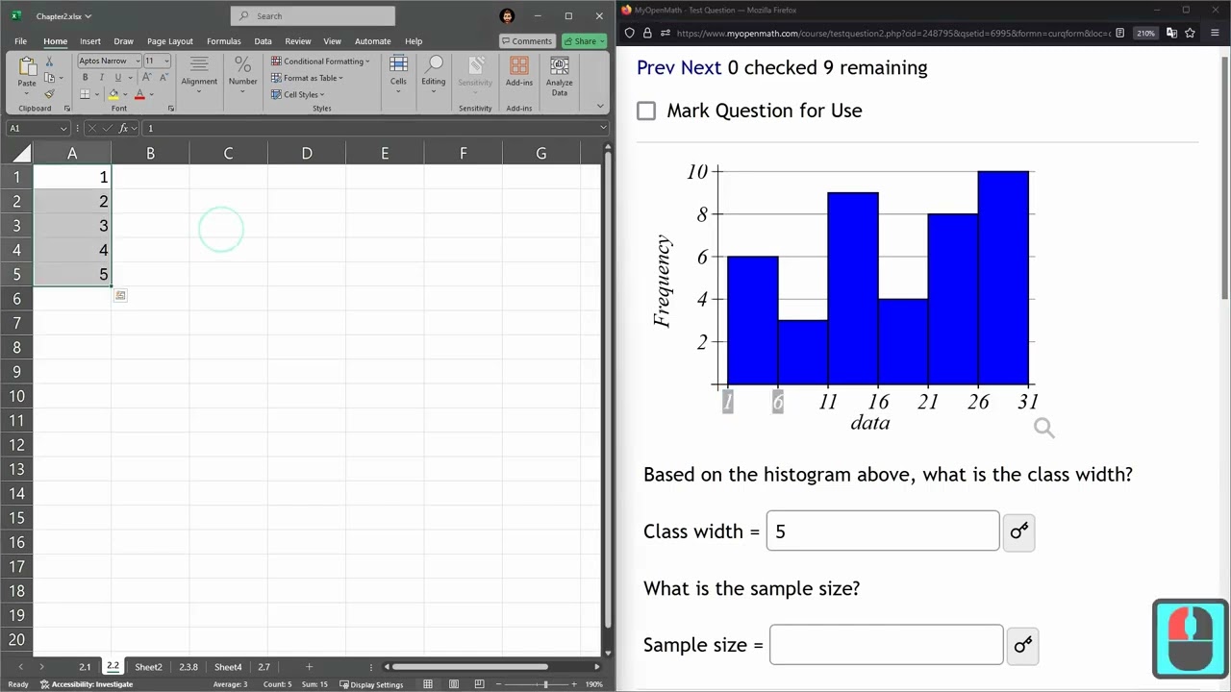
Task: Click the Class width input field
Action: tap(883, 531)
